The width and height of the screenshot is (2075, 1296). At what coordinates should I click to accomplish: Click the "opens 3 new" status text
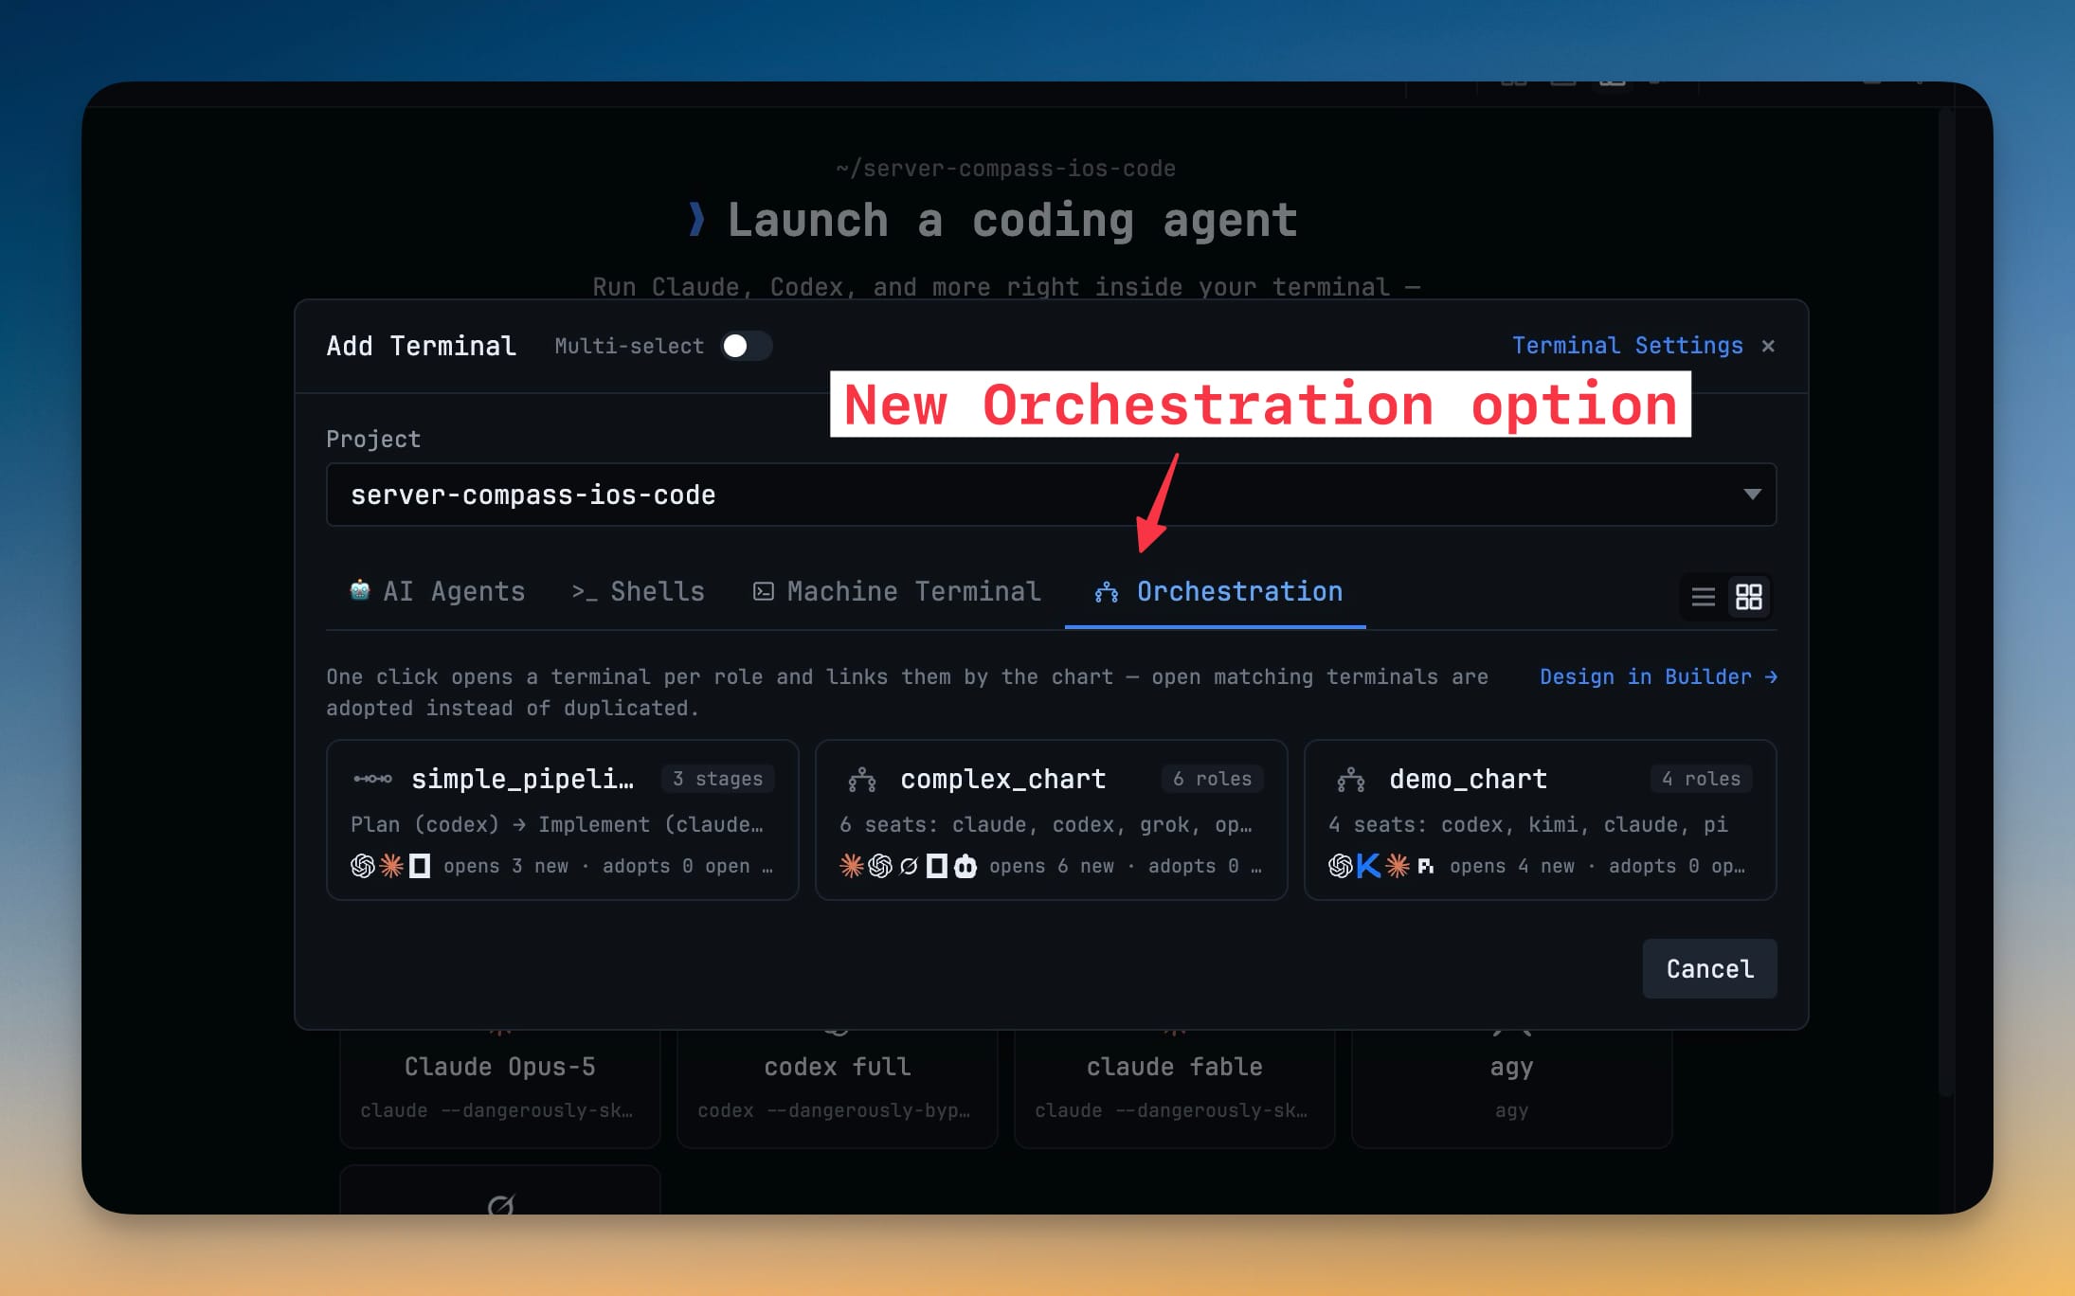coord(506,866)
